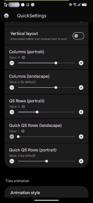
Task: Increase Columns (landscape) with plus button
Action: pos(81,88)
